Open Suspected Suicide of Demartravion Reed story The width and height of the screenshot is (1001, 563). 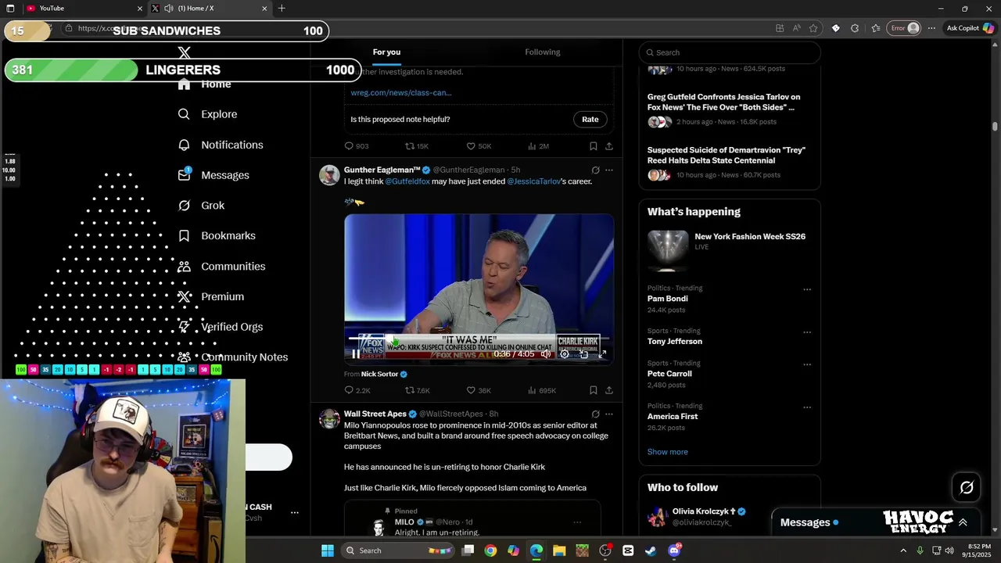pyautogui.click(x=727, y=156)
